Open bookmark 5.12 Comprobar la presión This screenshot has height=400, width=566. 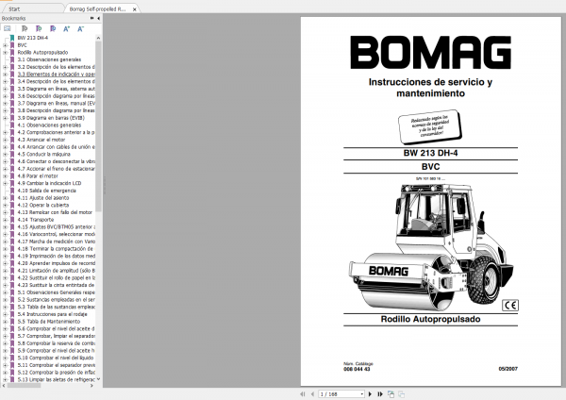[x=56, y=373]
